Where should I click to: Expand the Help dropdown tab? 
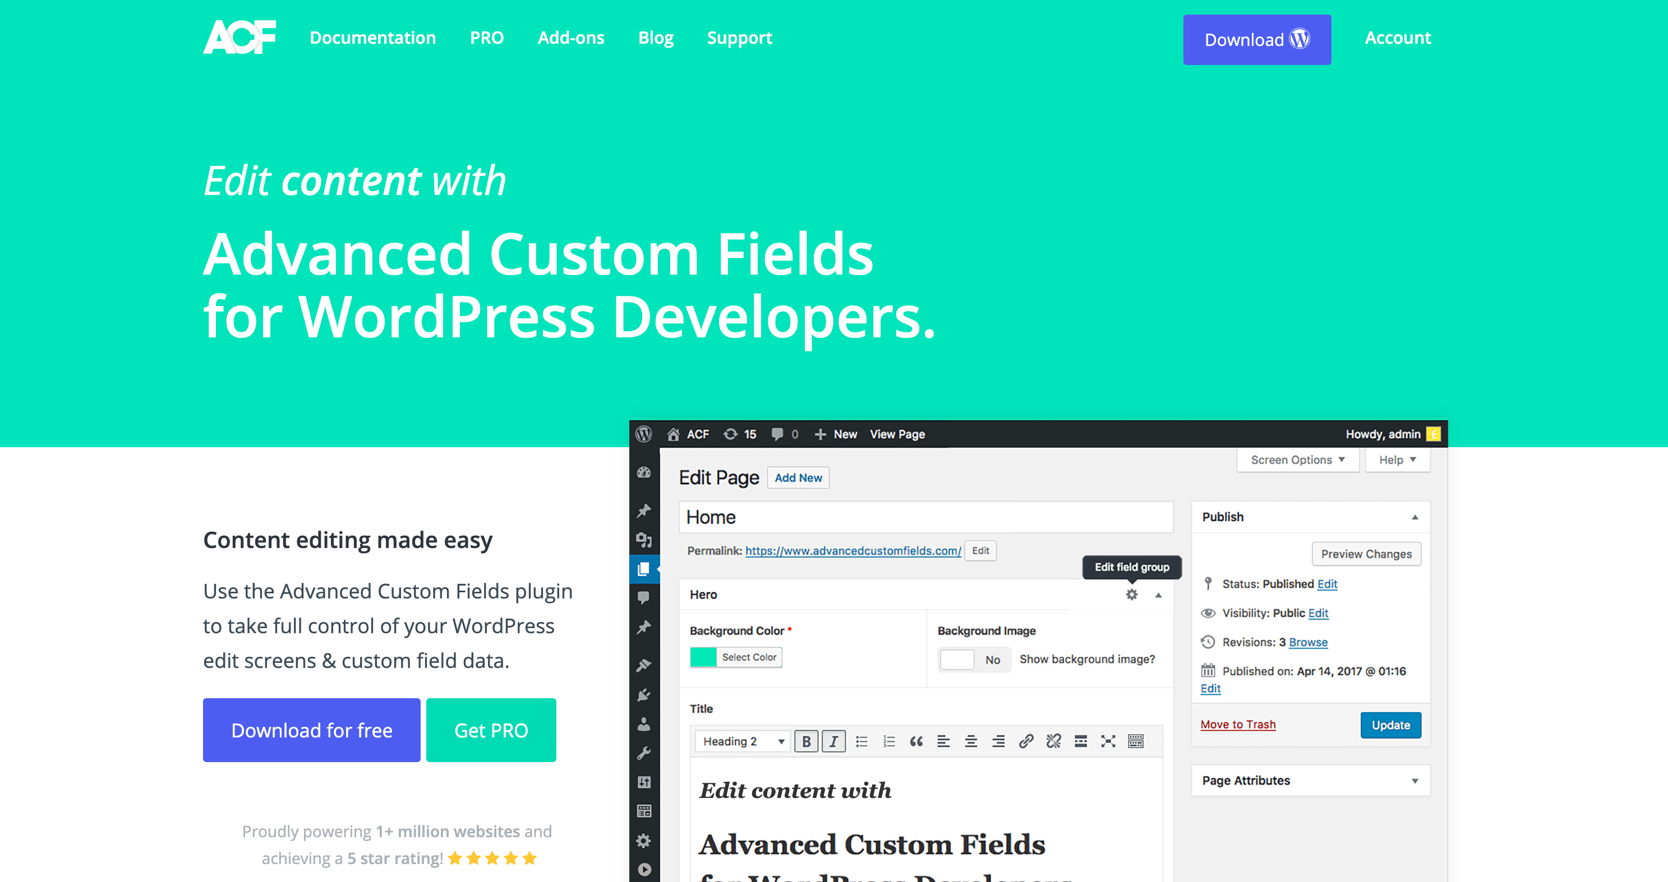(x=1397, y=459)
